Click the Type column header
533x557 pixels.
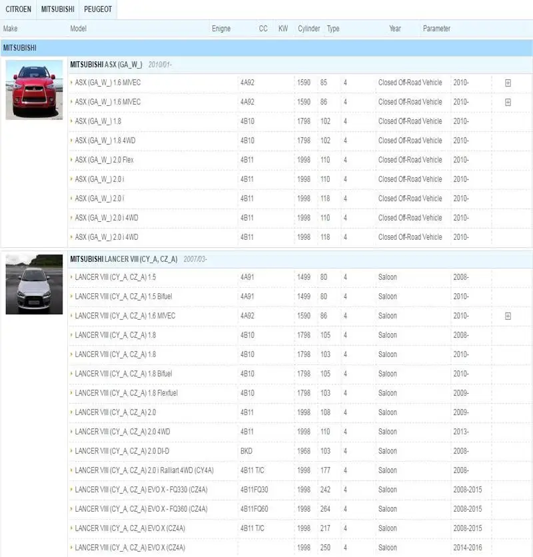point(333,29)
